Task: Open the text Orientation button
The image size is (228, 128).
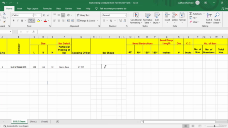Action: tap(69, 15)
